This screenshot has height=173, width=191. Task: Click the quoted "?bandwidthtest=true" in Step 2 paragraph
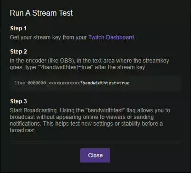point(66,67)
